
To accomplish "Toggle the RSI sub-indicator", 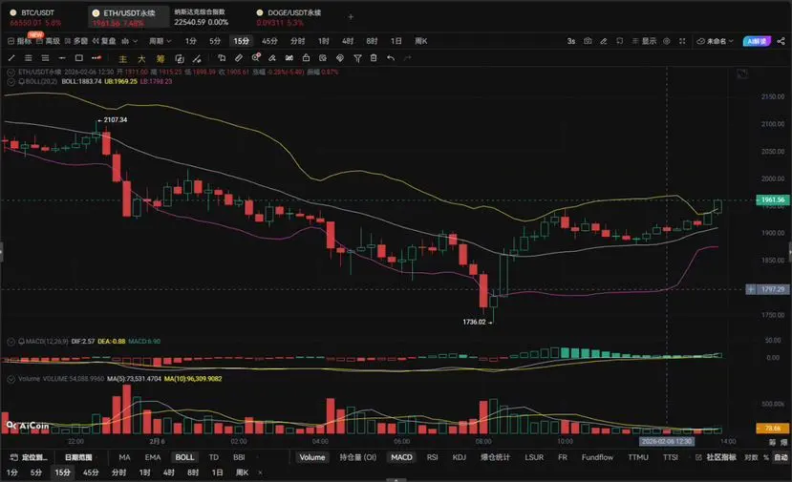I will click(x=433, y=457).
